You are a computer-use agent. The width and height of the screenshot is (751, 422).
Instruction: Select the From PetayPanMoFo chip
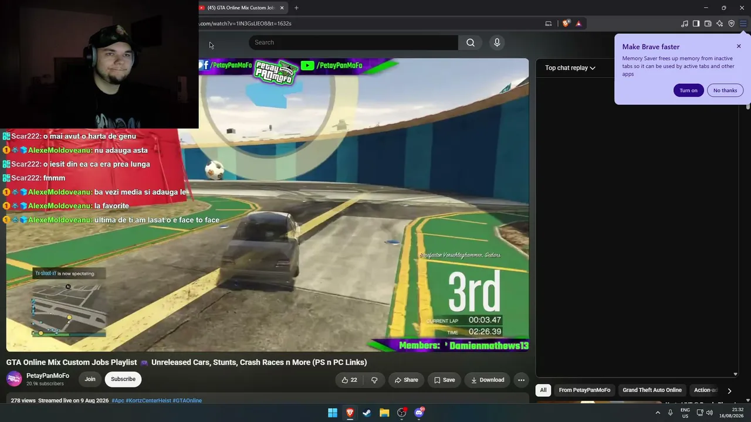584,390
